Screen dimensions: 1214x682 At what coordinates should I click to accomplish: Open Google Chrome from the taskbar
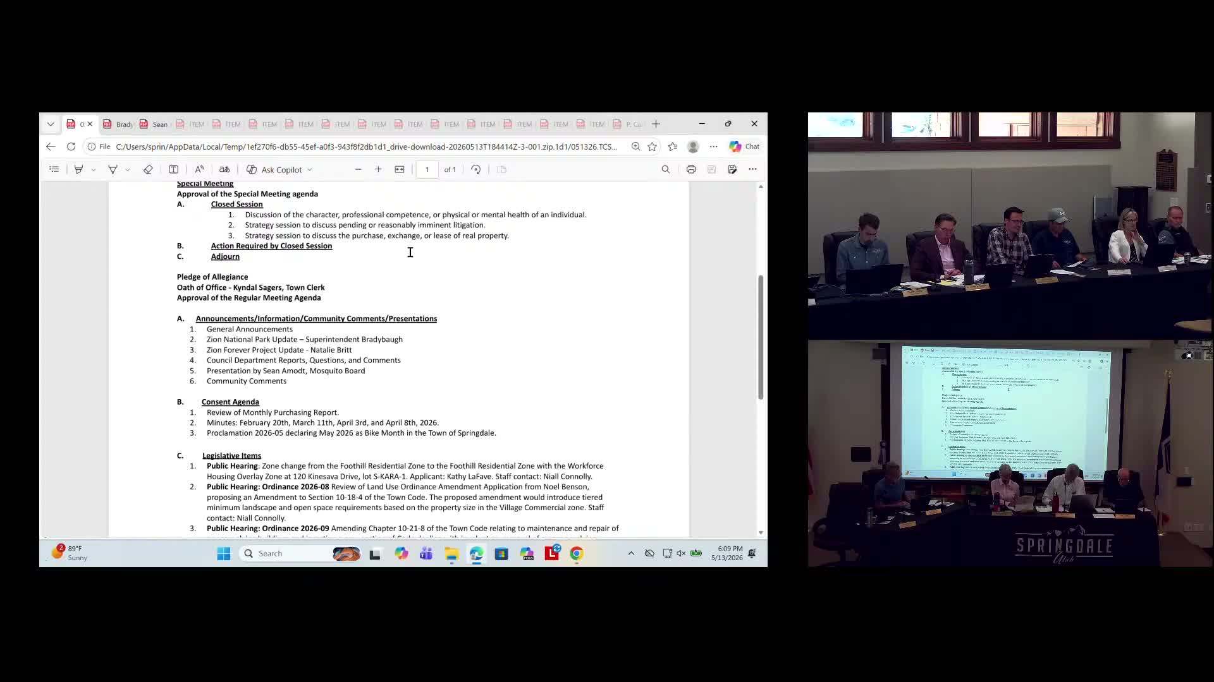(x=577, y=554)
